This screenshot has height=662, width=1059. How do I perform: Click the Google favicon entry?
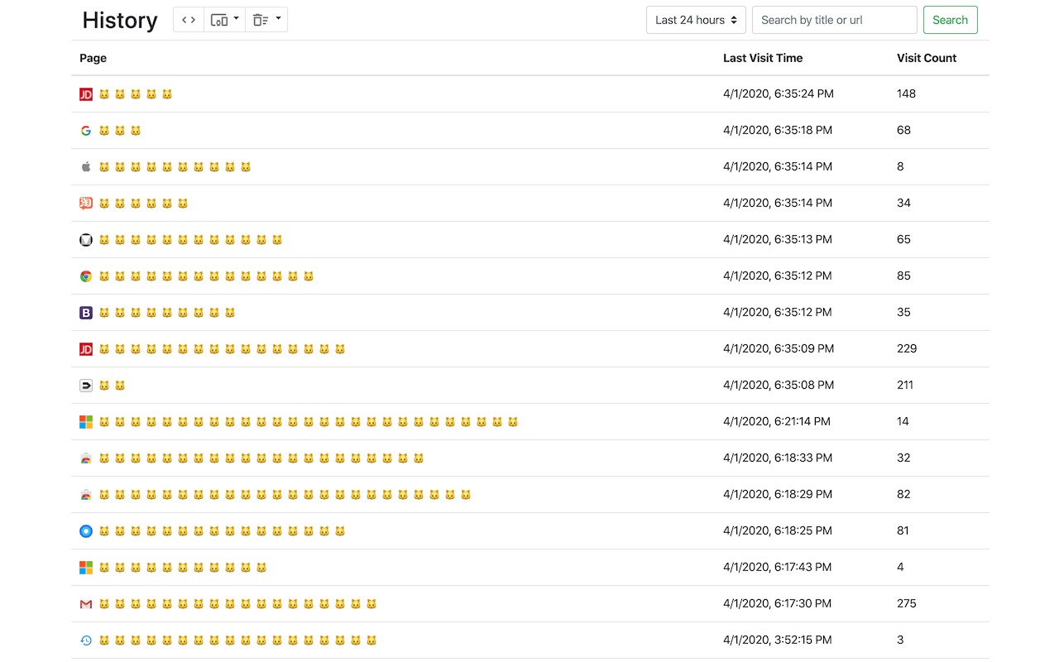(x=86, y=131)
